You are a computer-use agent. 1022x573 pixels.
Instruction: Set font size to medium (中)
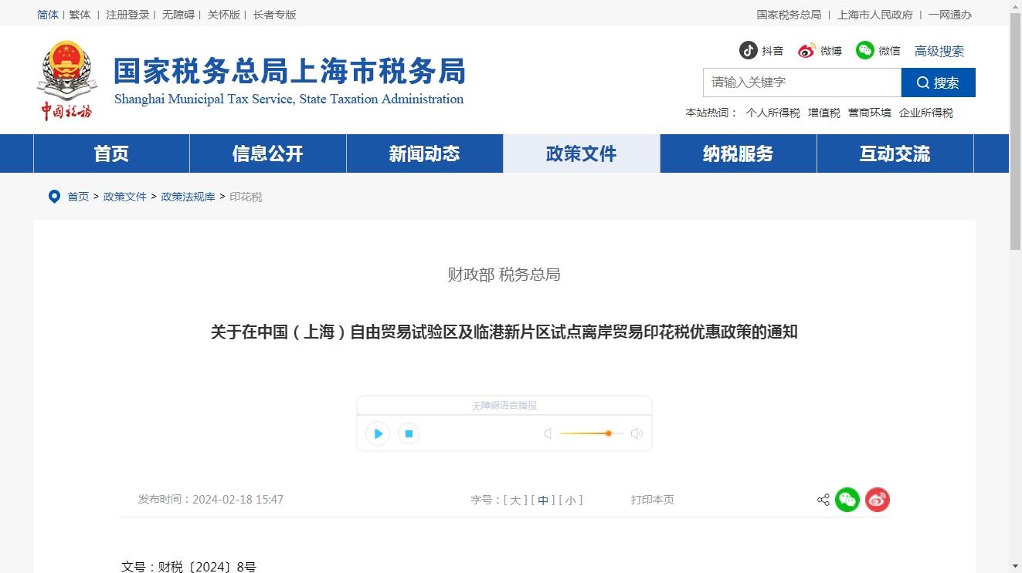[543, 500]
